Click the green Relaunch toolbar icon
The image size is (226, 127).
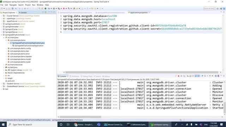(46, 8)
